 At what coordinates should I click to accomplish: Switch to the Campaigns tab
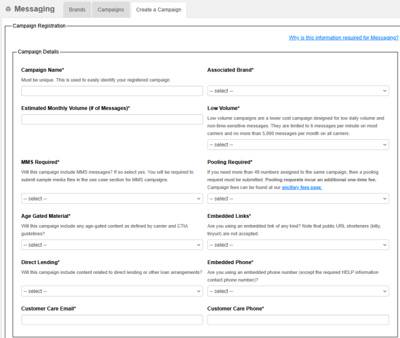click(x=111, y=10)
